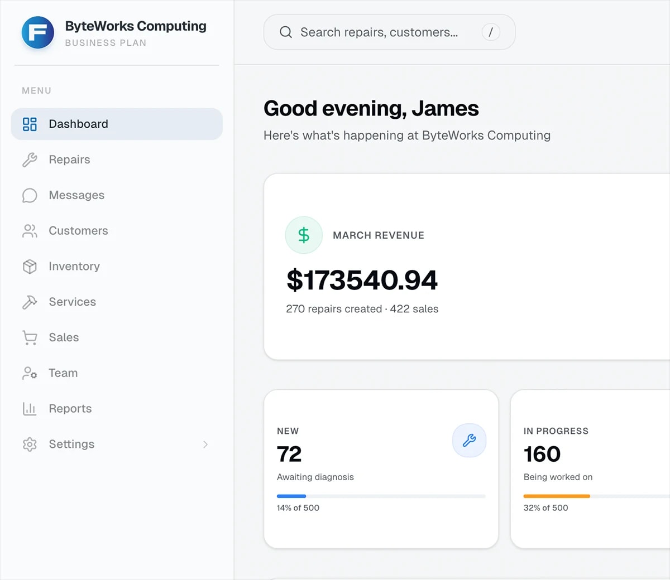Open the Reports menu item
670x580 pixels.
70,408
